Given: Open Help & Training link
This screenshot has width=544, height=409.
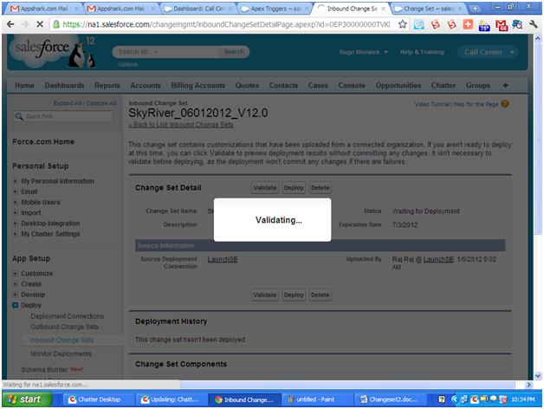Looking at the screenshot, I should coord(422,52).
